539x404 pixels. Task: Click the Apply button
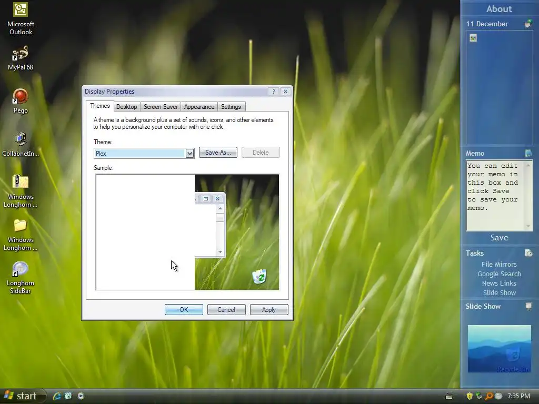click(x=269, y=309)
